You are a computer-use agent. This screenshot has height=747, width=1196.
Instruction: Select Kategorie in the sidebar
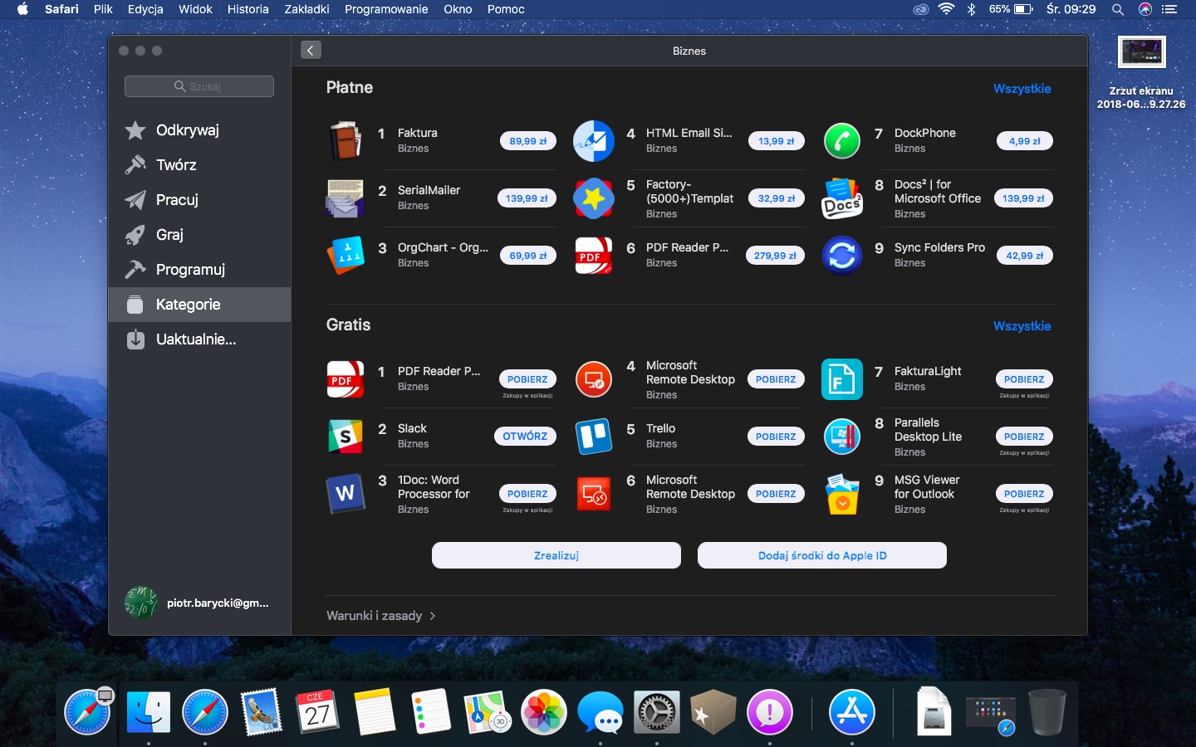tap(199, 305)
